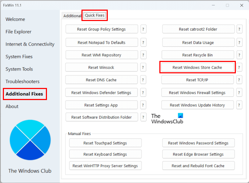Open the Troubleshooters section
This screenshot has width=249, height=183.
click(22, 82)
